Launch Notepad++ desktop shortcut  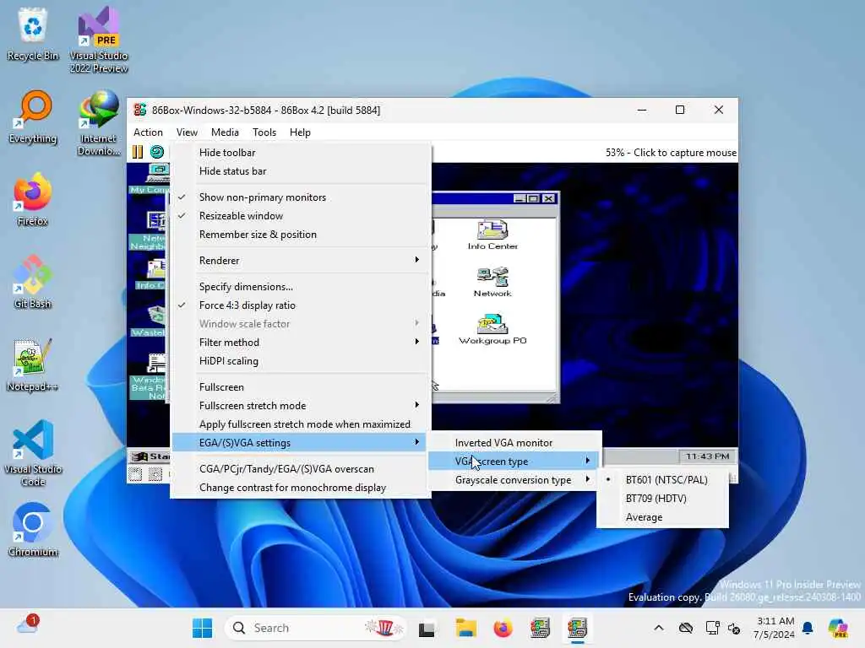pos(33,364)
